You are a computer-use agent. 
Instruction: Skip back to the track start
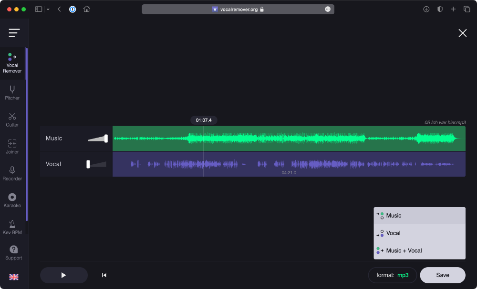(104, 275)
